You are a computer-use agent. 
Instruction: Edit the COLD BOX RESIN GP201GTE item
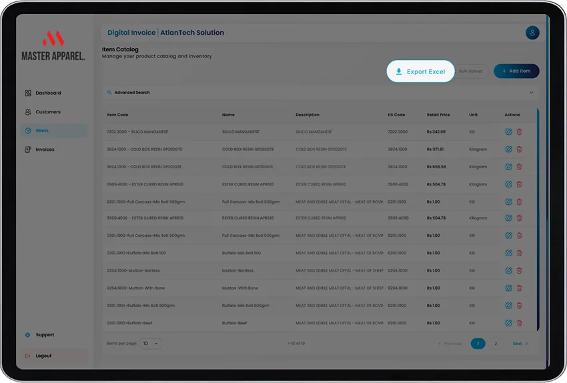point(508,167)
